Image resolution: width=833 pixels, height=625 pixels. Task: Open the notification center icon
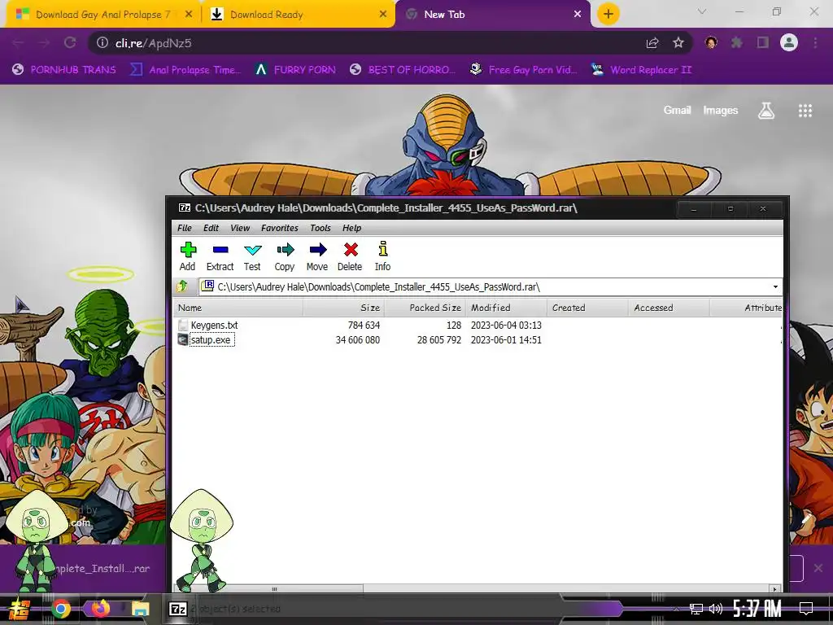coord(806,609)
